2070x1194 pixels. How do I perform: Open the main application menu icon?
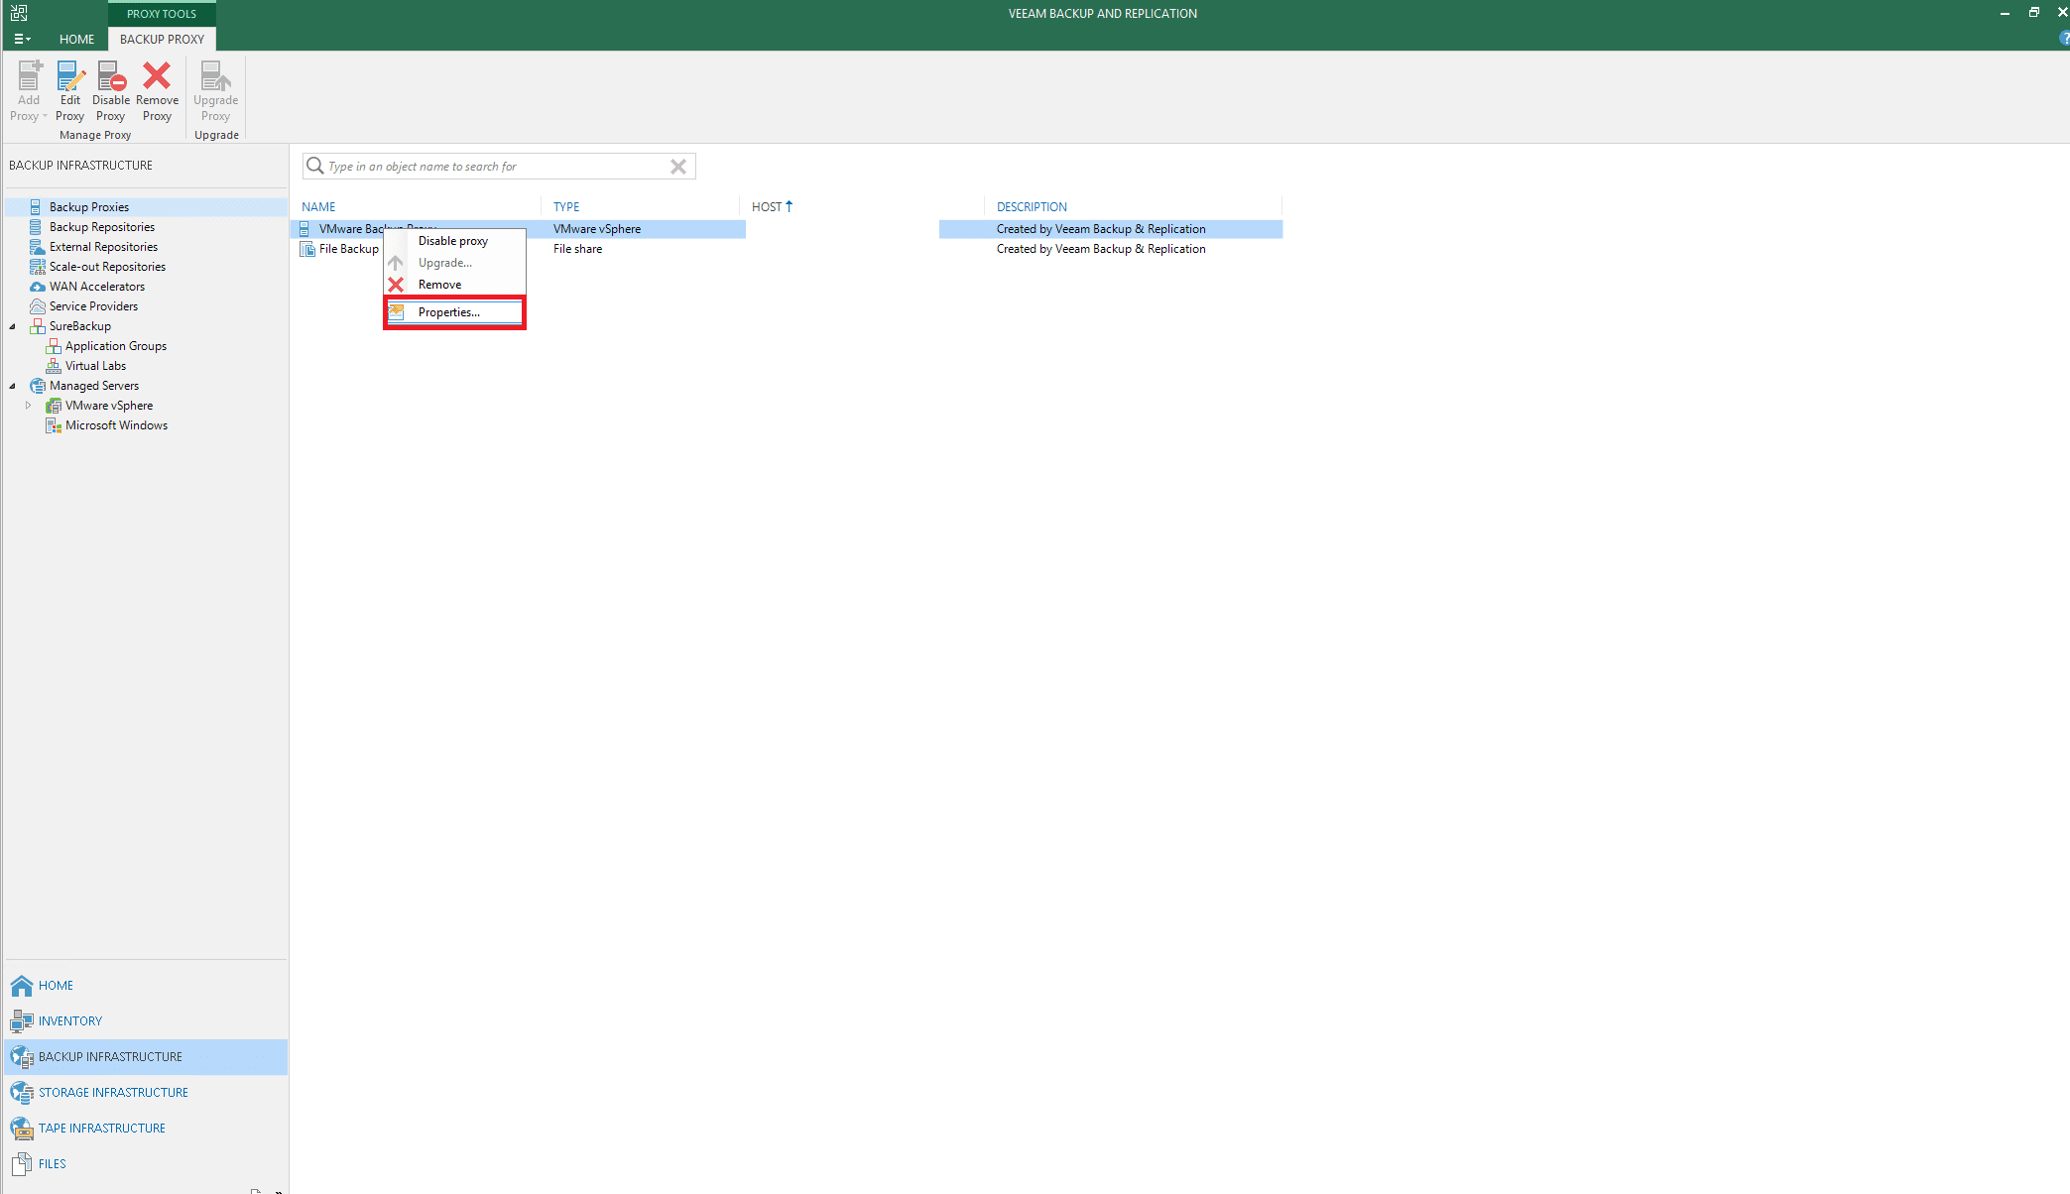(22, 39)
